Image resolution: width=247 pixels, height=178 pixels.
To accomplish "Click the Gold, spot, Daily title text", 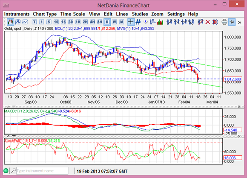I will (18, 29).
